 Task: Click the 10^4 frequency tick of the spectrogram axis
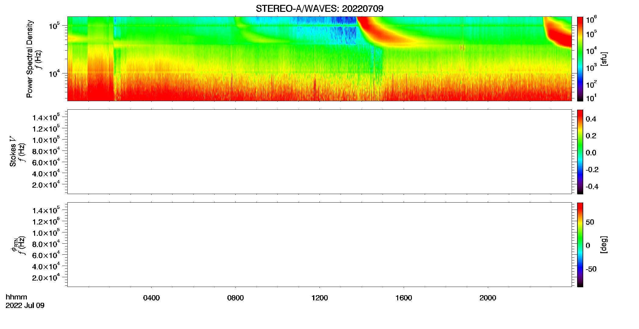[x=54, y=73]
